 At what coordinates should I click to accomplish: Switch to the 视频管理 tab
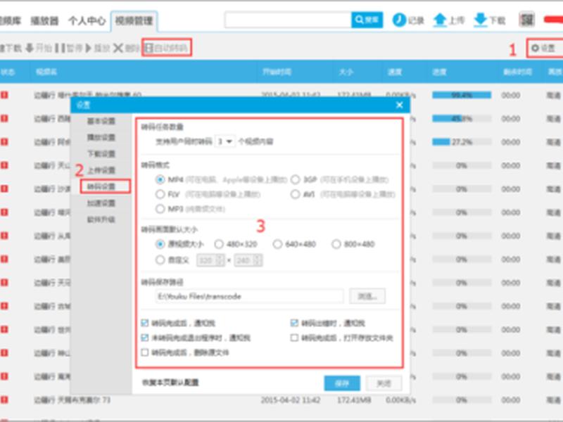134,21
